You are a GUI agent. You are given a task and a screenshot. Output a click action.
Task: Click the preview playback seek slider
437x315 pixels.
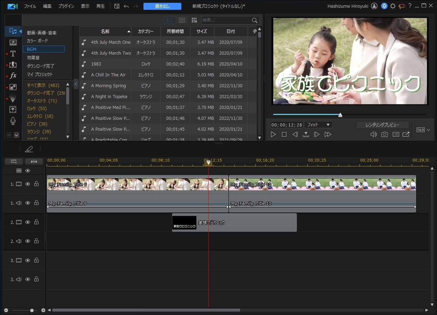[340, 115]
